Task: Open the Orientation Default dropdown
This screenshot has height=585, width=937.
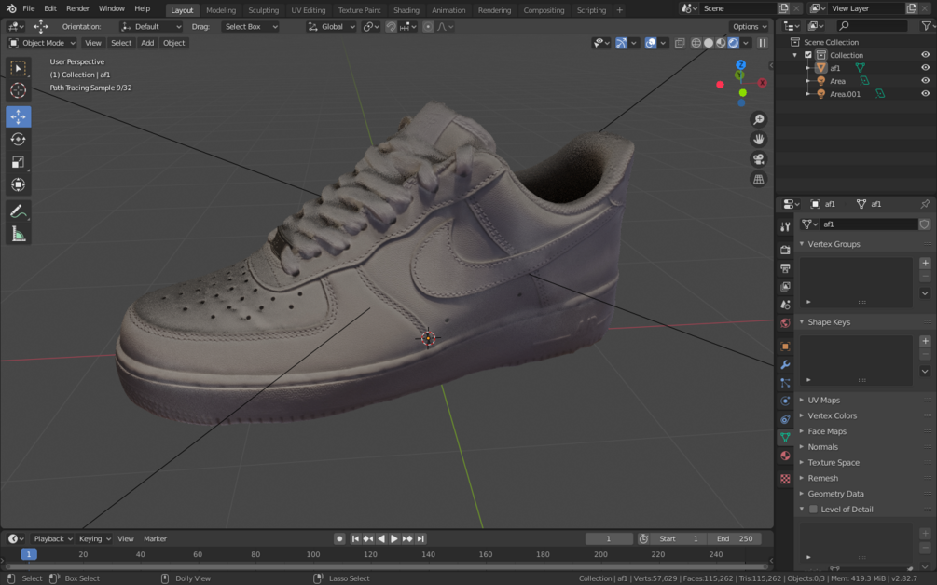Action: (151, 27)
